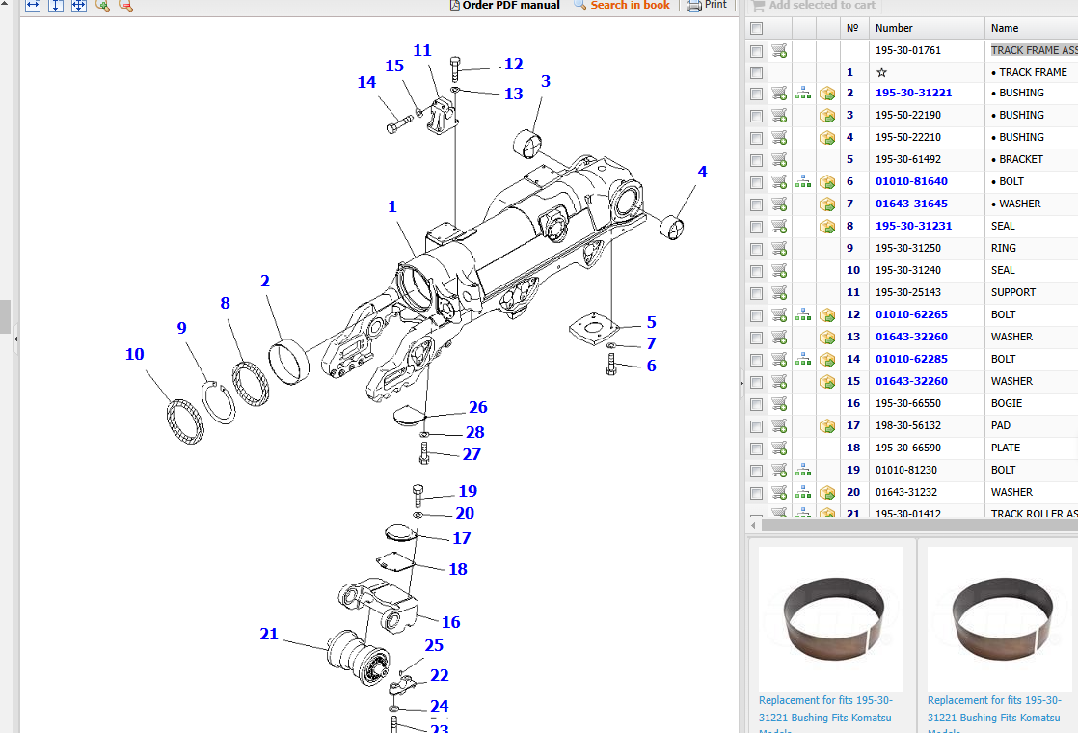The height and width of the screenshot is (733, 1078).
Task: Fit diagram to height icon
Action: pyautogui.click(x=56, y=5)
